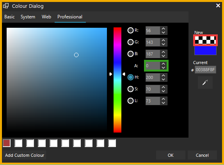
Task: Pick colour with the eyedropper tool
Action: point(205,82)
